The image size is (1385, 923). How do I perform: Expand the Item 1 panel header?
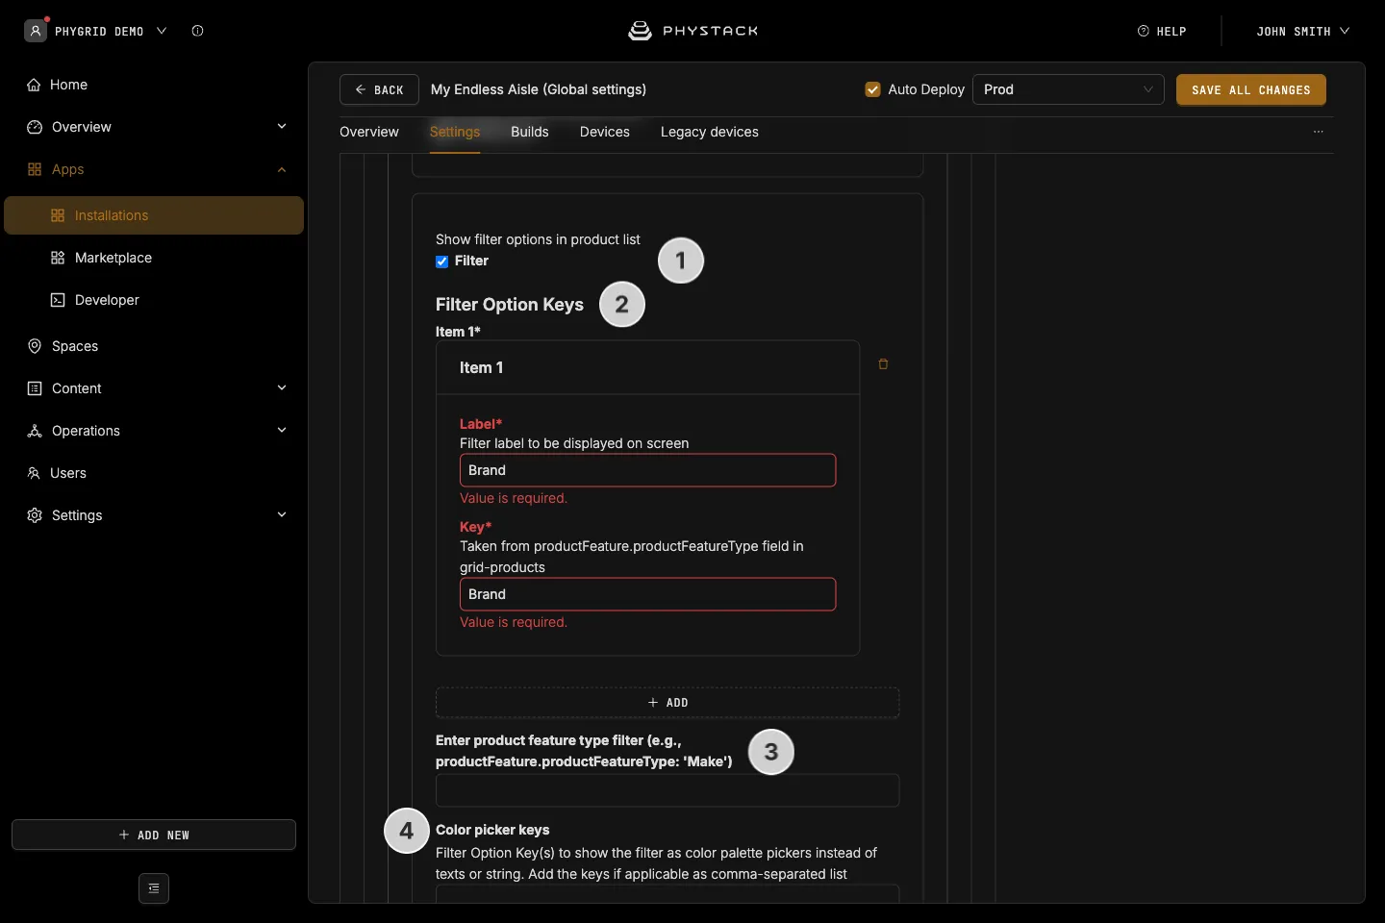click(648, 367)
